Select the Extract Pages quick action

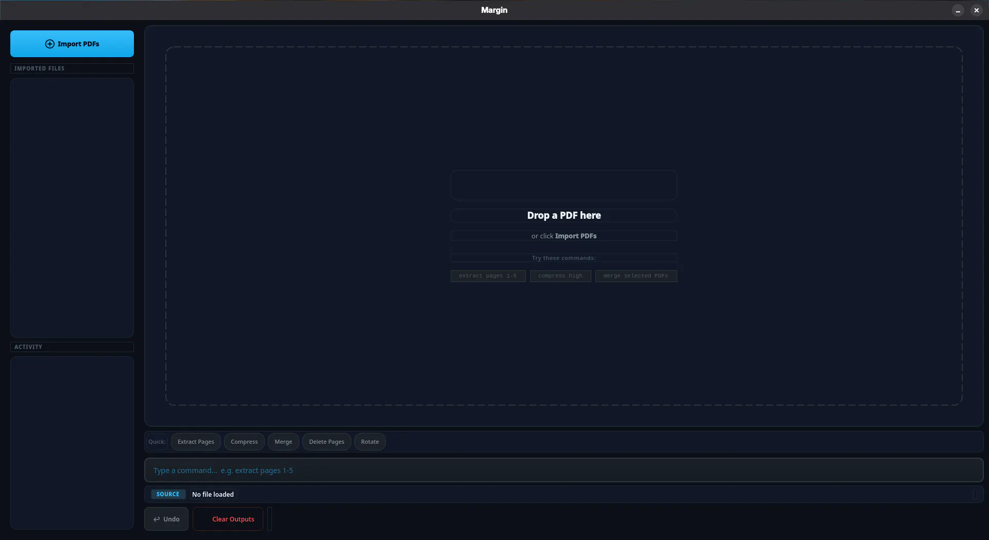196,442
